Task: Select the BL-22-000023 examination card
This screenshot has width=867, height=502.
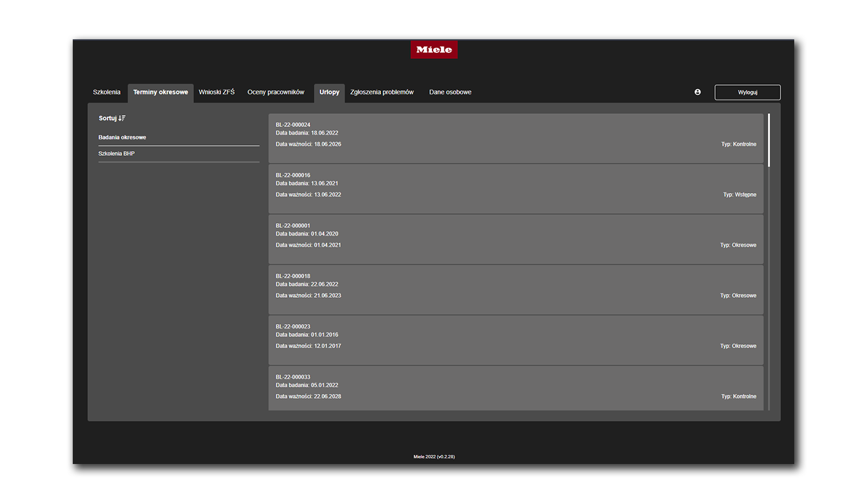Action: (516, 340)
